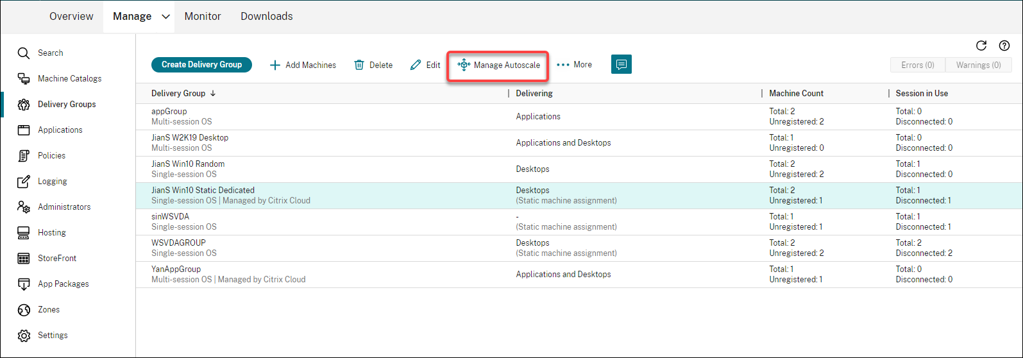Click the teal feedback chat icon

click(x=621, y=64)
